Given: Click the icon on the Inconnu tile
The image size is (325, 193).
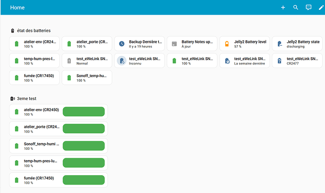Looking at the screenshot, I should pos(122,61).
